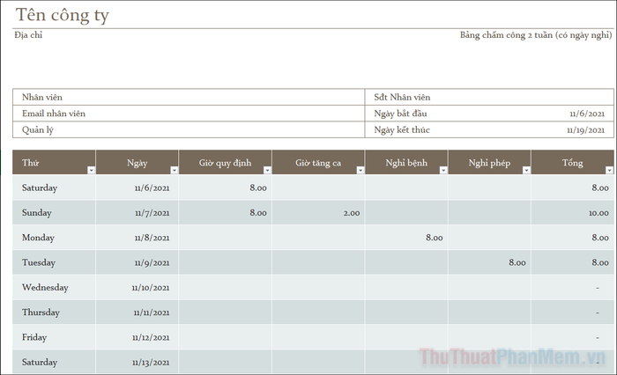Select date cell 11/6/2021 in the table
This screenshot has width=617, height=375.
(137, 187)
